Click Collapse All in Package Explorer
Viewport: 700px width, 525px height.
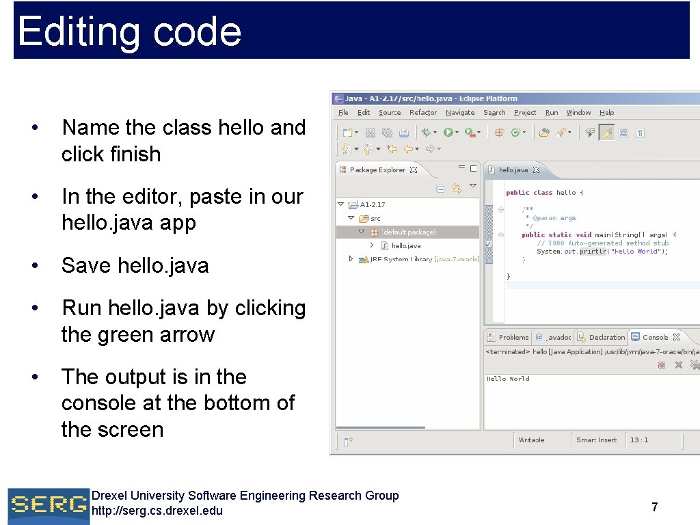pyautogui.click(x=440, y=189)
